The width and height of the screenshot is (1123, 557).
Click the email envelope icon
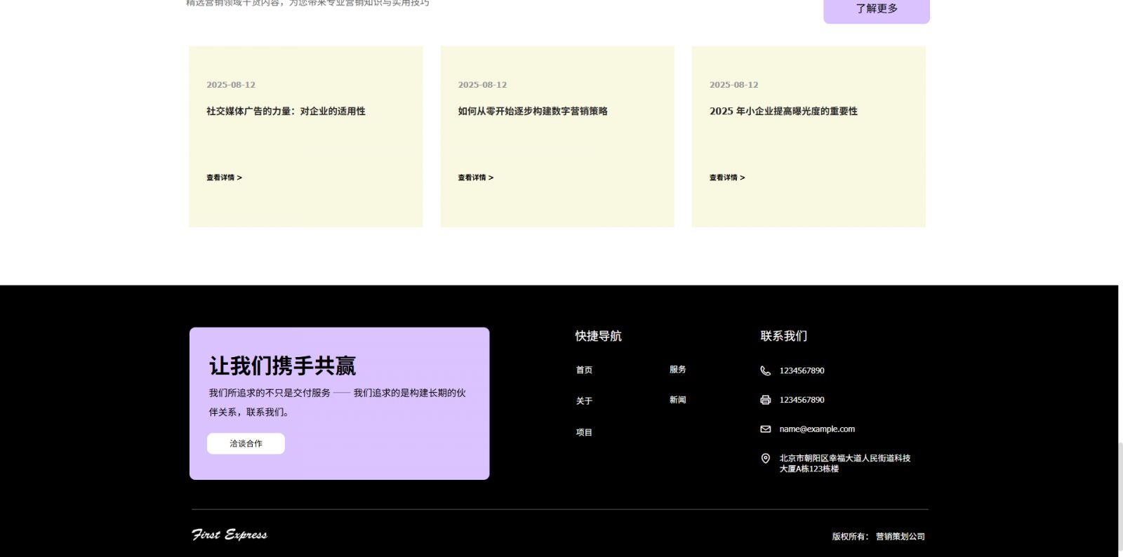pyautogui.click(x=765, y=429)
